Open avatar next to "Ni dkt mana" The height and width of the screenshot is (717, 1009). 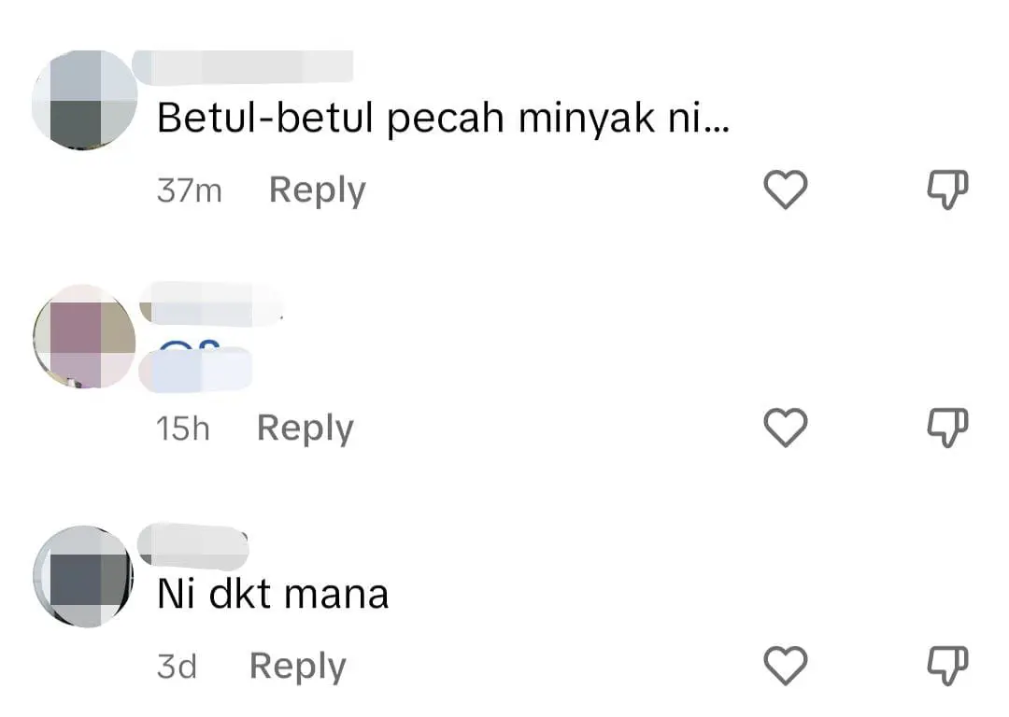85,576
